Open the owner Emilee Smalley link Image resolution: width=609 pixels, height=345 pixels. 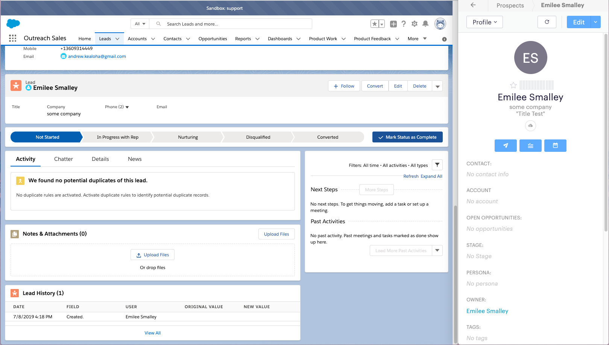point(487,311)
